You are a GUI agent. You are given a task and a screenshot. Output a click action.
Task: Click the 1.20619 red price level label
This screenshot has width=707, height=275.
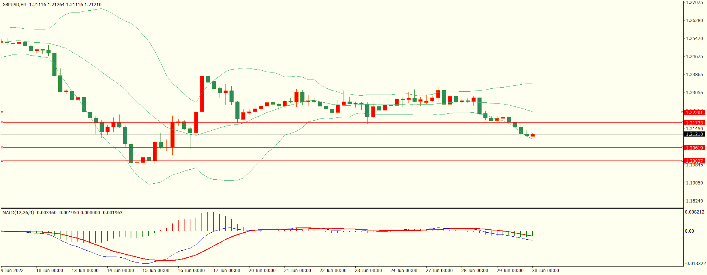tap(694, 148)
